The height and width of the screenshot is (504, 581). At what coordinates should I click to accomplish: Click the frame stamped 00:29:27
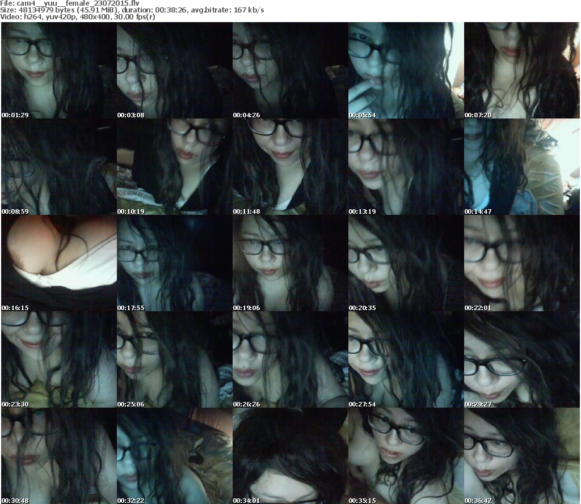(522, 359)
